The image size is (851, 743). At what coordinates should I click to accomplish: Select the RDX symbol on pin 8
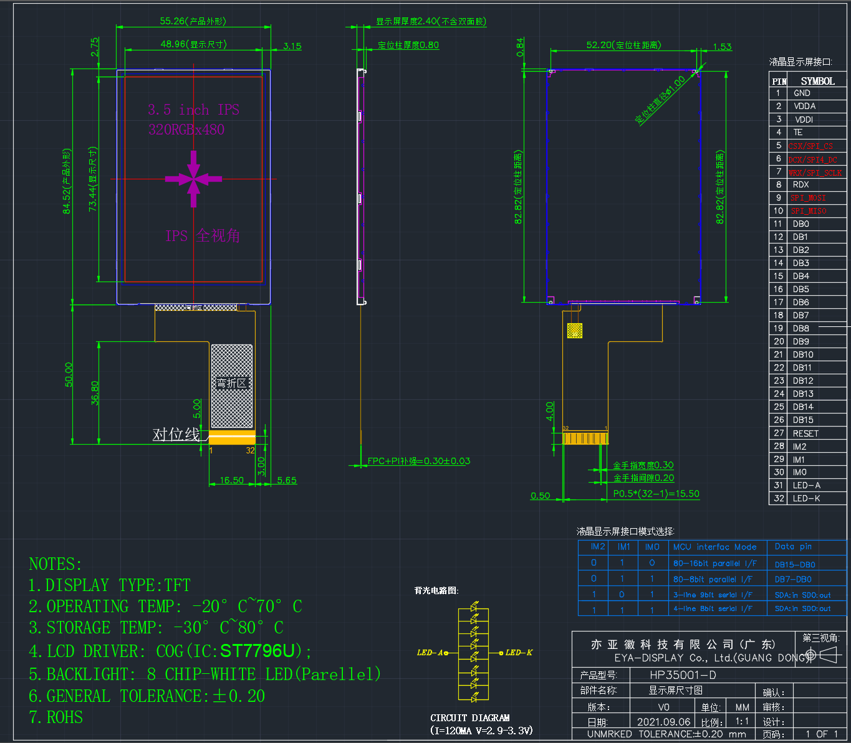click(x=801, y=184)
